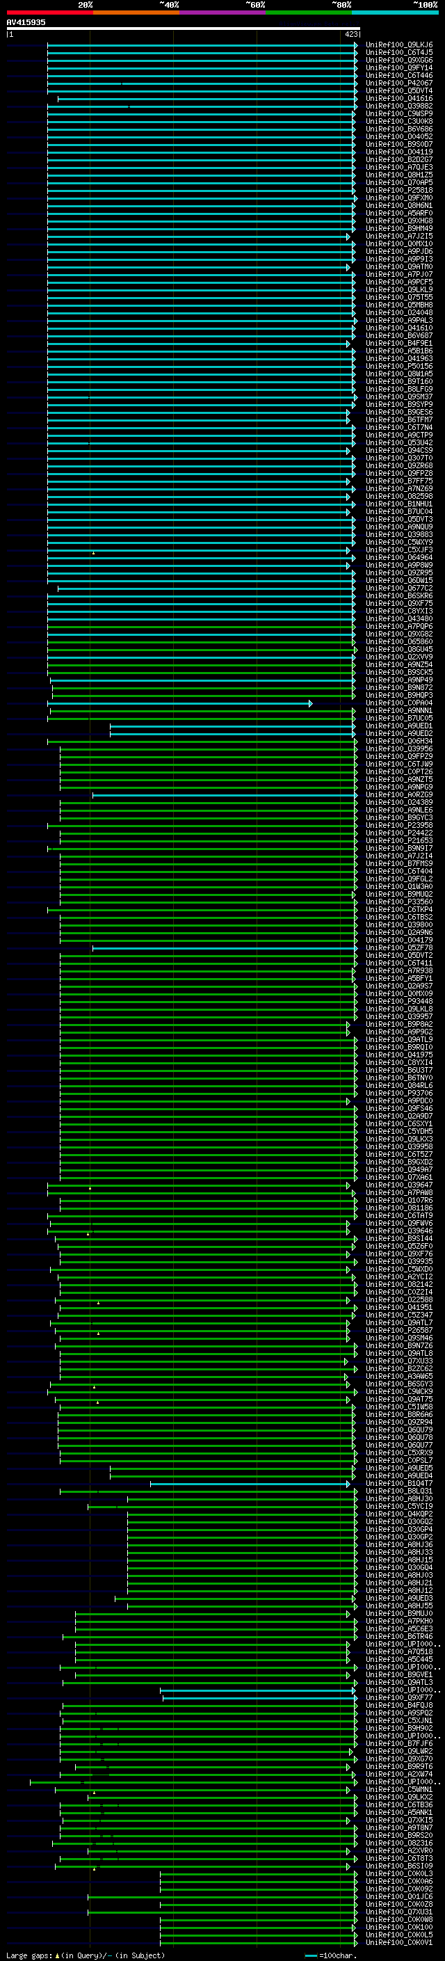Select the UniRef100_Q9ATM0 label
This screenshot has width=445, height=1961.
point(399,267)
